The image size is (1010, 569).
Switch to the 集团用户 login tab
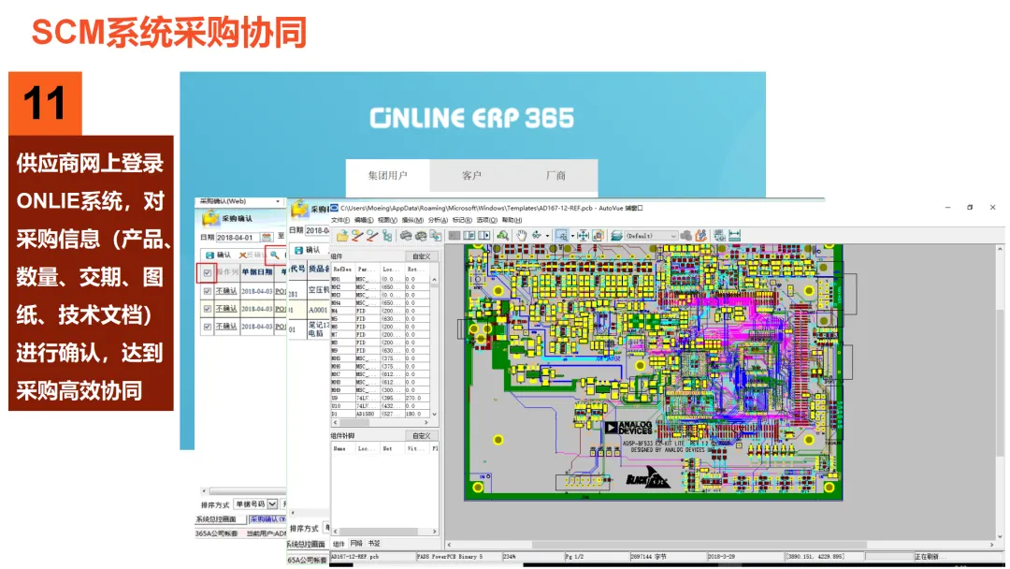388,175
